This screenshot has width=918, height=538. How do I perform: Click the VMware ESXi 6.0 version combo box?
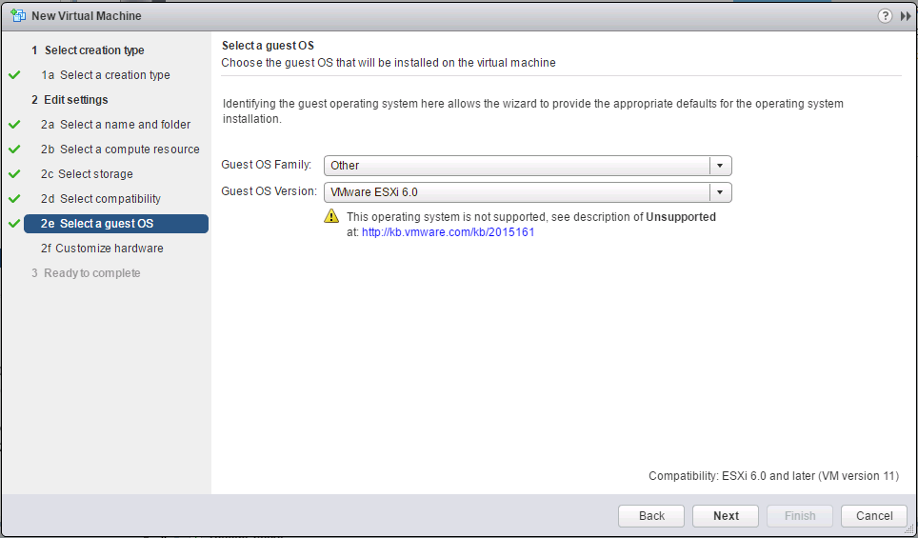[x=528, y=192]
